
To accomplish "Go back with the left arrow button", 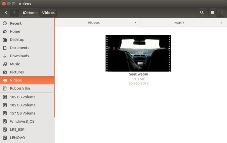I will tap(6, 13).
